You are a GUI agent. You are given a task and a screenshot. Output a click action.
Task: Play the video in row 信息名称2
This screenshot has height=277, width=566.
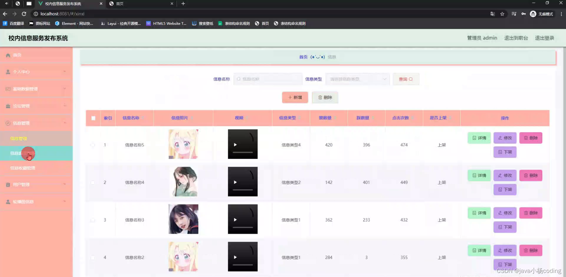(235, 257)
